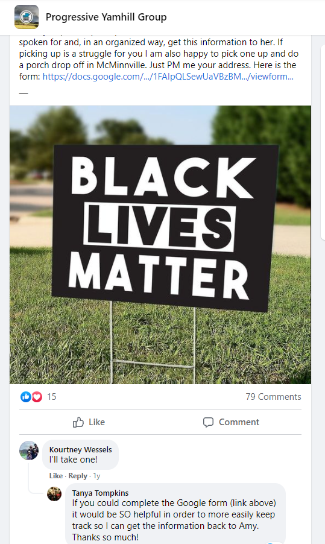Open the Progressive Yamhill Group avatar icon

click(x=27, y=17)
